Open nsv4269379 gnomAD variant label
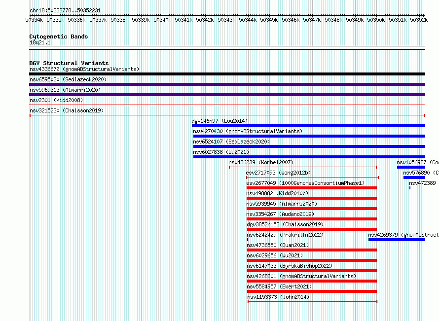439x321 pixels. 403,235
